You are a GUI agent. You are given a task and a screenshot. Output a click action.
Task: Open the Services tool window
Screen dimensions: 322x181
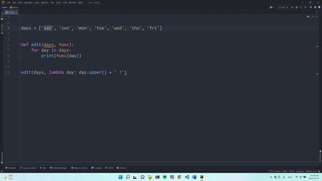coord(121,168)
